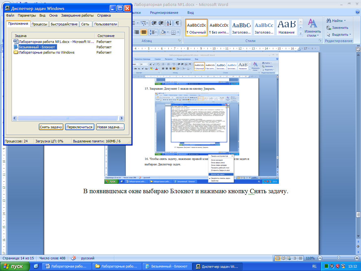Select Лабораторная работа №1.docx task row
This screenshot has height=271, width=361.
(68, 42)
